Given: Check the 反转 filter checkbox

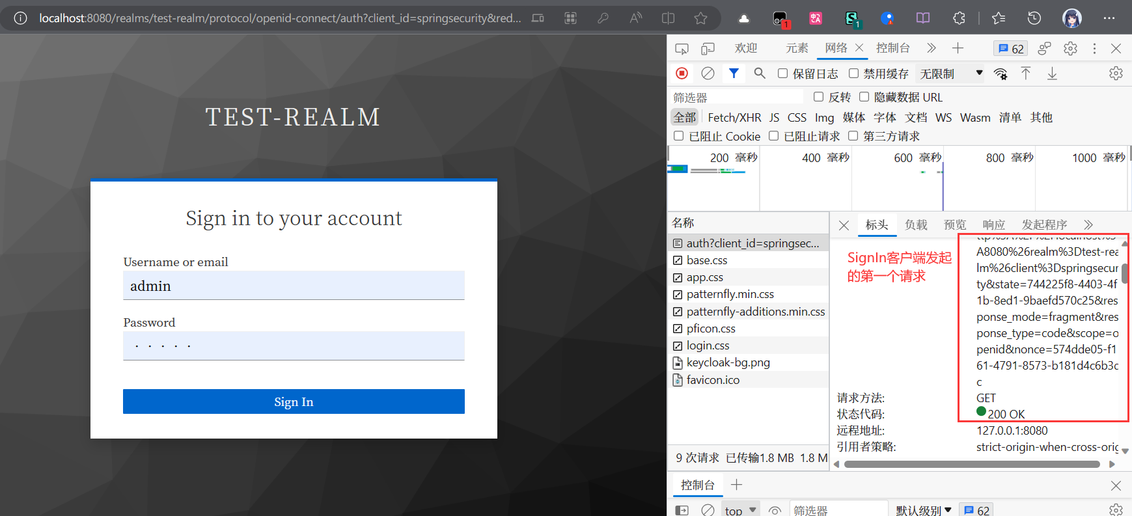Looking at the screenshot, I should point(818,97).
